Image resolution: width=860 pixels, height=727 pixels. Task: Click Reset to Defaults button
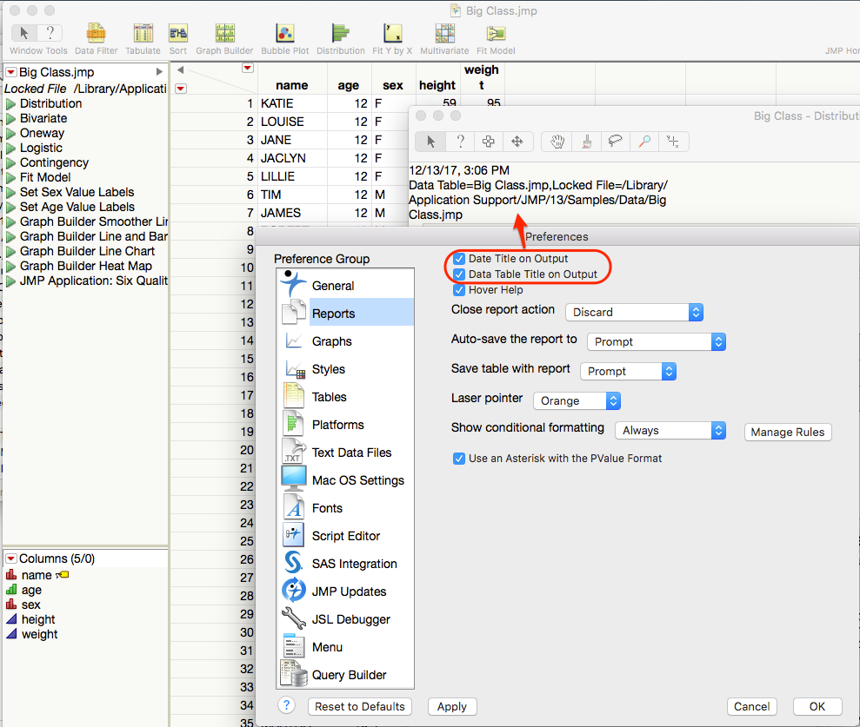[x=360, y=707]
